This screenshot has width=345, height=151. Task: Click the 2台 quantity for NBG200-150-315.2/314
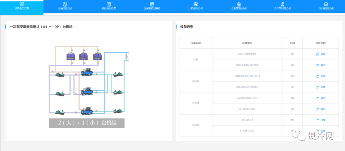pos(292,76)
